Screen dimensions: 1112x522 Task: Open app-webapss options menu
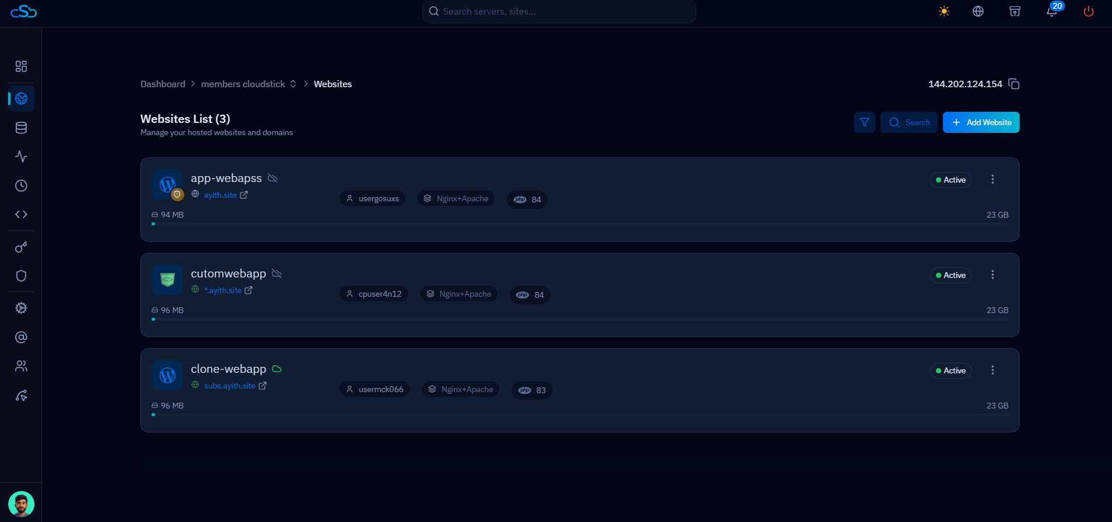993,179
